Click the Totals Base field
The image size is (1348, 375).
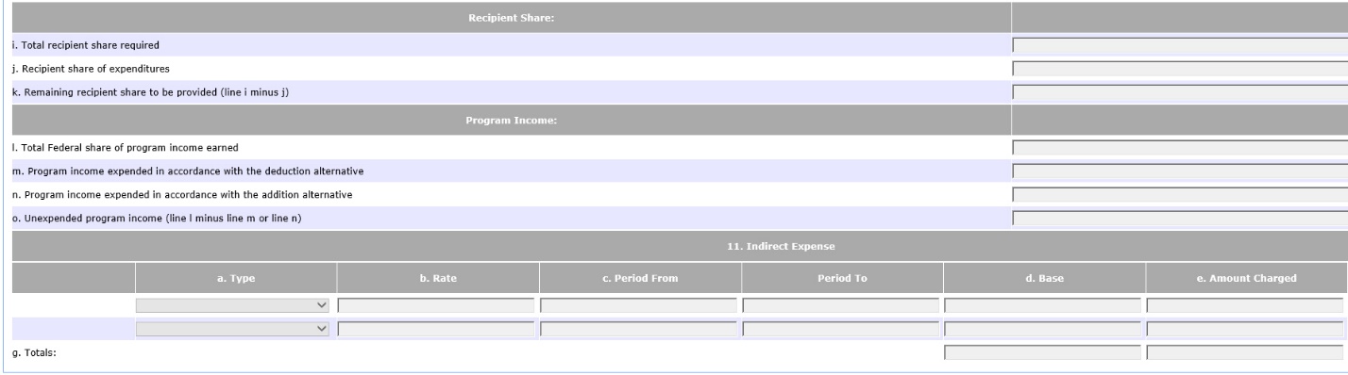click(1043, 352)
